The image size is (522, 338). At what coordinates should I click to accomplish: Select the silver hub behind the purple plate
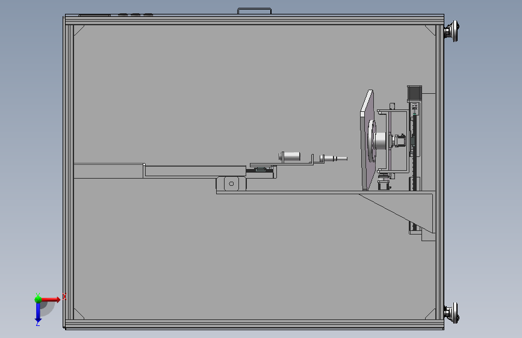tap(380, 141)
